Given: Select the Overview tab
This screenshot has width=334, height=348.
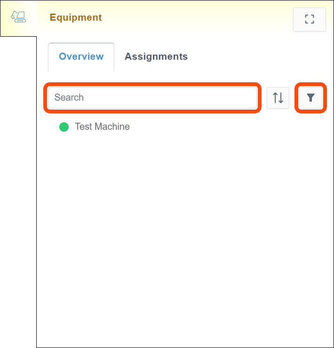Looking at the screenshot, I should pos(81,57).
